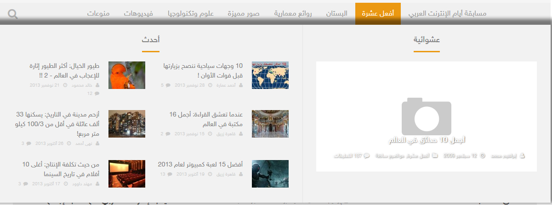Screen dimensions: 552x205
Task: Open article 10 وجهات سياحية ننصح بزيارتها
Action: coord(204,71)
